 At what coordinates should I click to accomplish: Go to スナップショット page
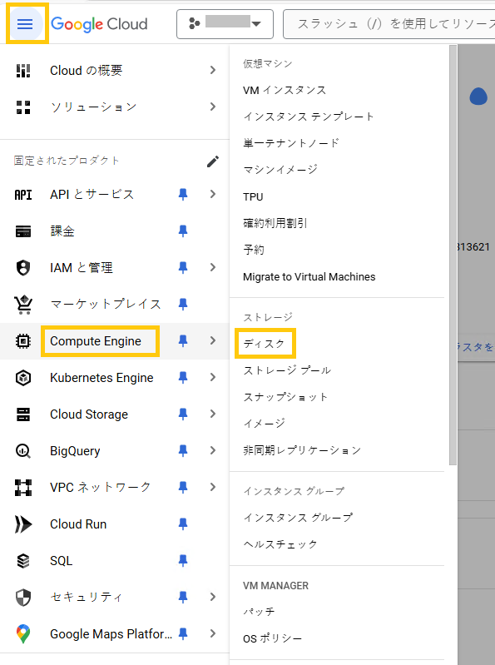pyautogui.click(x=285, y=397)
